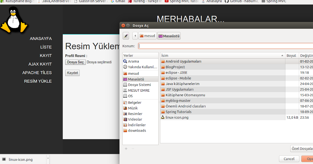This screenshot has height=164, width=313.
Task: Click the add place plus button
Action: [126, 149]
